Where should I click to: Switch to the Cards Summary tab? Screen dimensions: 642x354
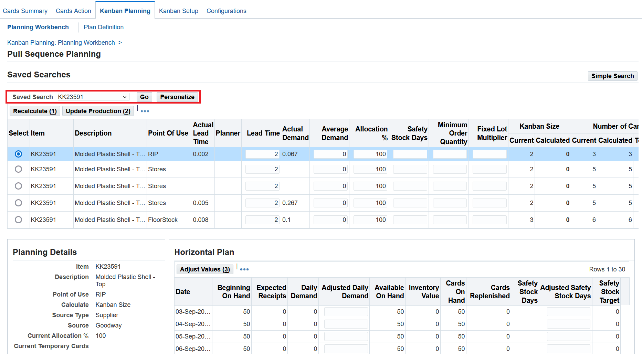[x=25, y=11]
